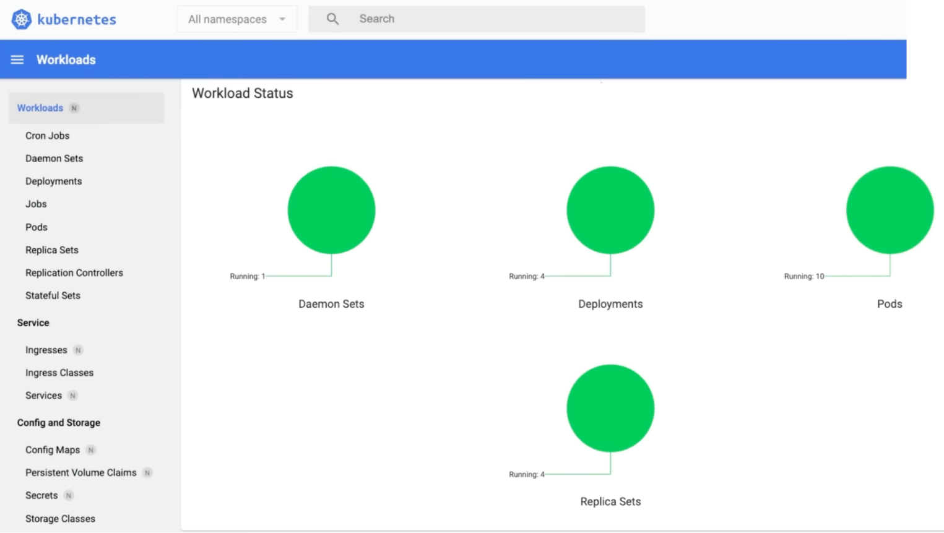Collapse the Config and Storage section
944x533 pixels.
(x=59, y=423)
